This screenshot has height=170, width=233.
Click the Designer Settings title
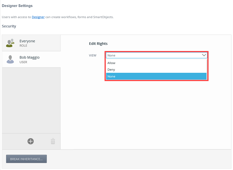(x=17, y=6)
